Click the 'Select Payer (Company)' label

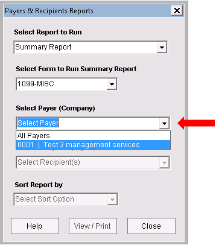click(x=56, y=108)
